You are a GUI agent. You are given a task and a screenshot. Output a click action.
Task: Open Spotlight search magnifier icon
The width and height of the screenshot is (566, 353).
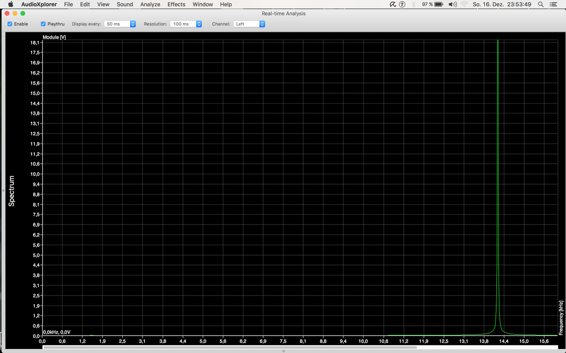(x=541, y=4)
